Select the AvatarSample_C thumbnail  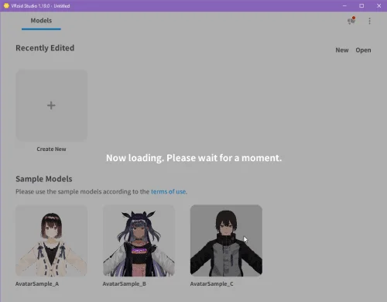click(x=226, y=241)
